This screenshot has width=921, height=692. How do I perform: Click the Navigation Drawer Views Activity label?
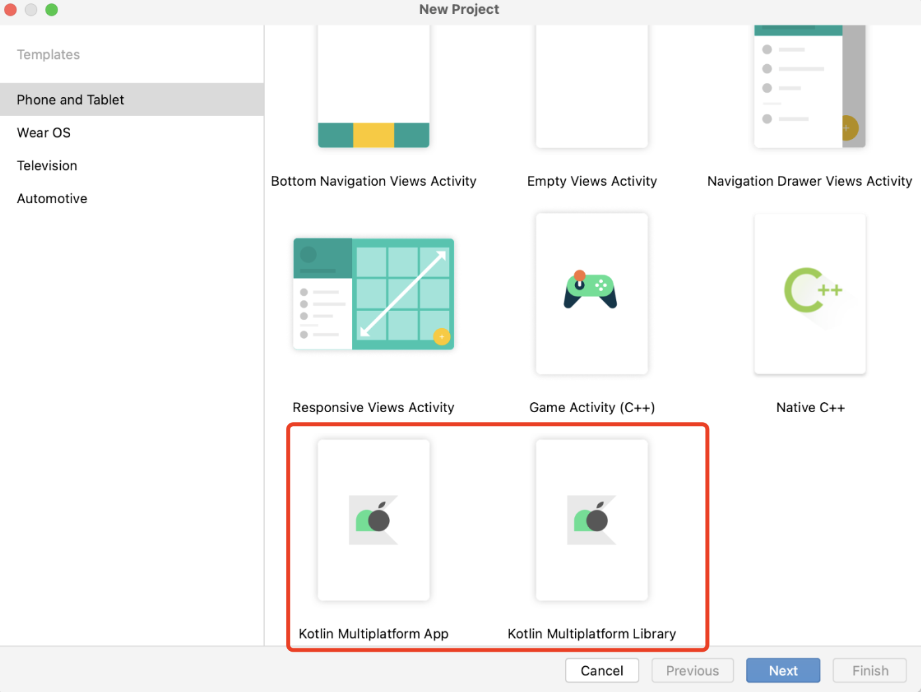[x=810, y=181]
